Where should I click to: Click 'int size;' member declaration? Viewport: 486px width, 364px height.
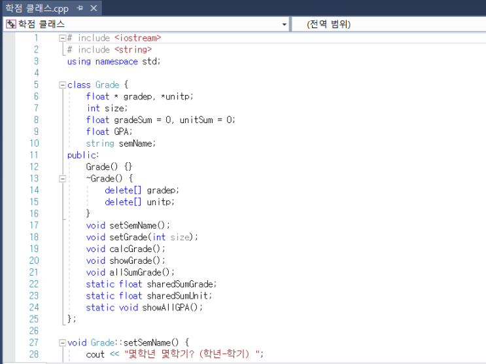107,108
